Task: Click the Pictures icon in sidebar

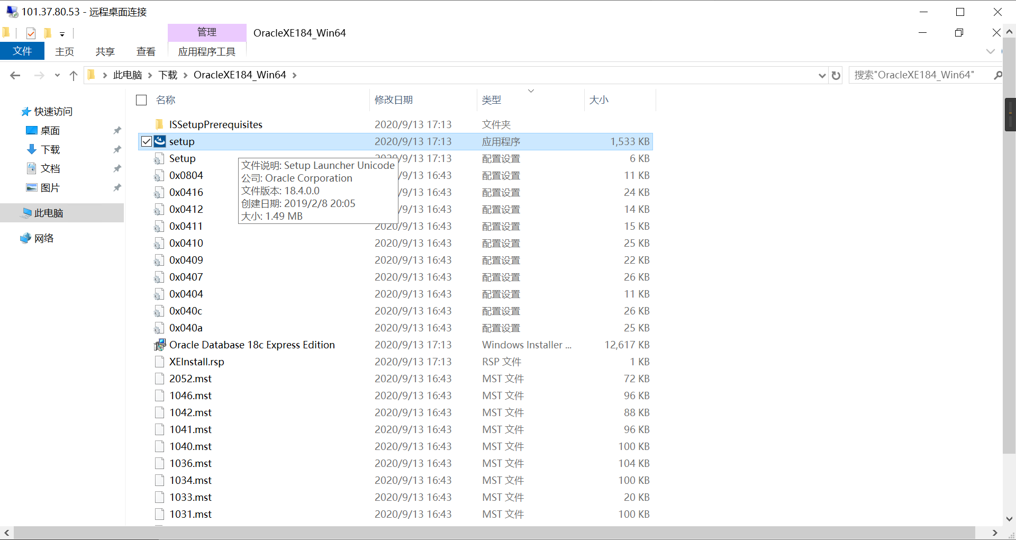Action: [32, 187]
